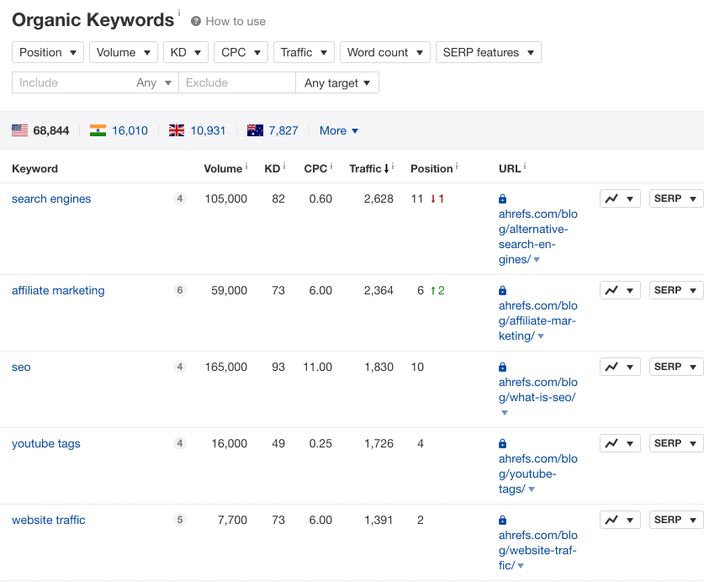Choose the Australia flag country filter
The height and width of the screenshot is (582, 704).
[x=255, y=130]
